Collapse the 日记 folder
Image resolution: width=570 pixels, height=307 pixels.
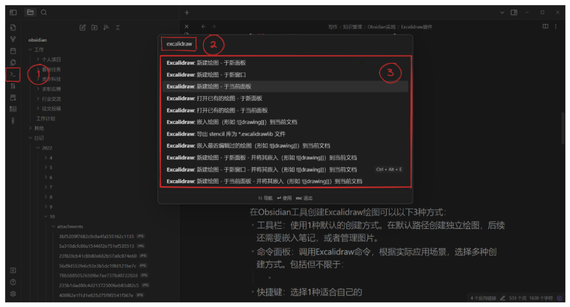point(31,138)
